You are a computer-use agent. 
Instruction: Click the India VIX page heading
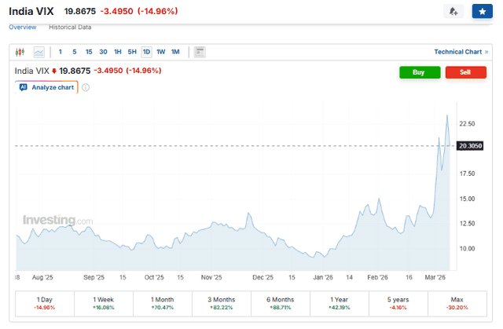coord(31,12)
